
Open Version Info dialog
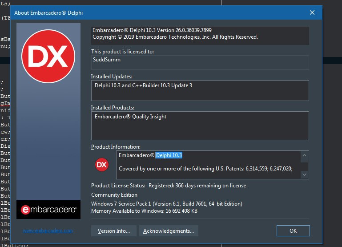tap(114, 231)
